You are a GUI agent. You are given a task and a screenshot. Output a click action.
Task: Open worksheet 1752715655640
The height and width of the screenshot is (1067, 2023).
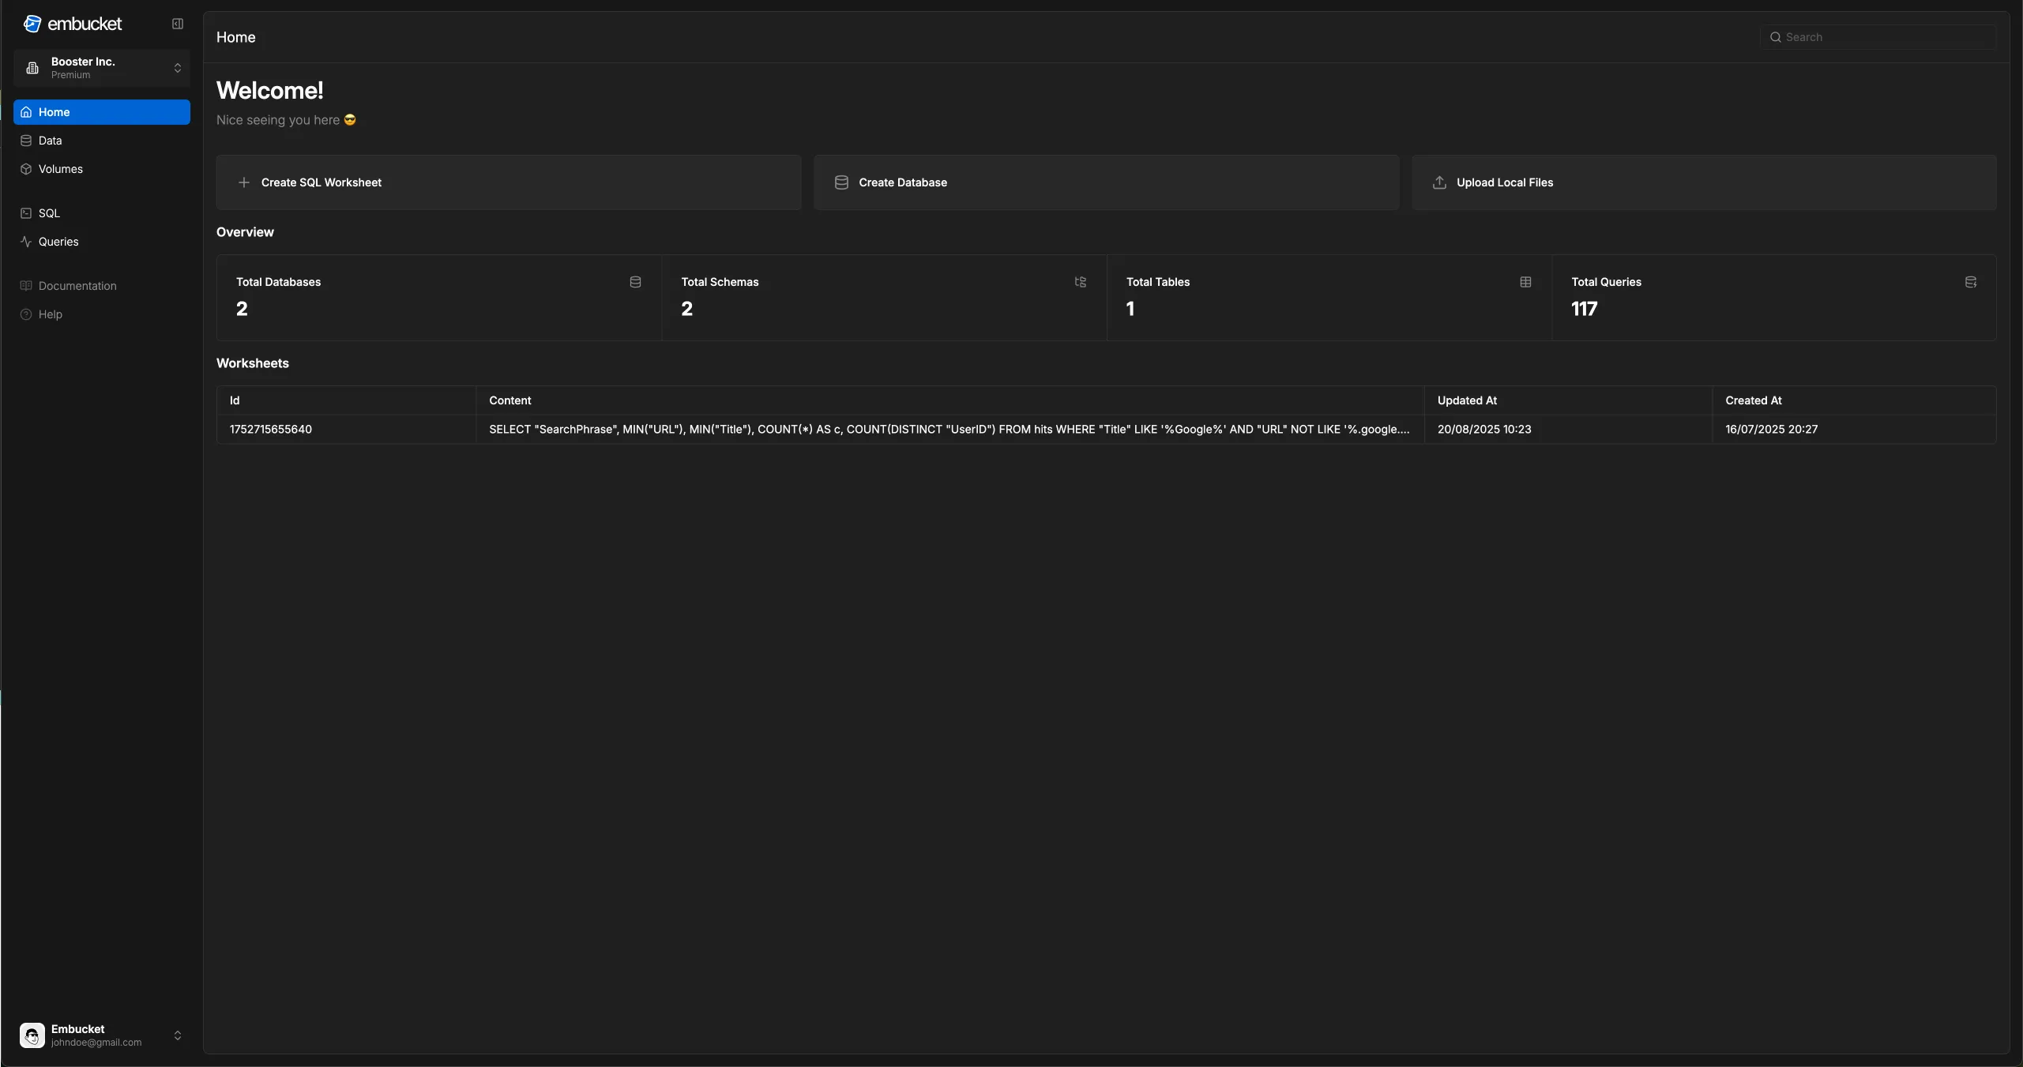pyautogui.click(x=271, y=430)
